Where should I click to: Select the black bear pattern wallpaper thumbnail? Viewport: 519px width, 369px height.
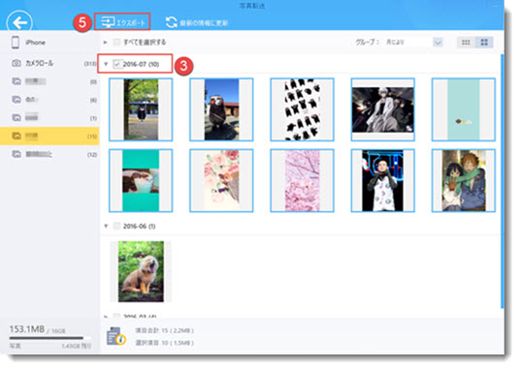[x=303, y=109]
